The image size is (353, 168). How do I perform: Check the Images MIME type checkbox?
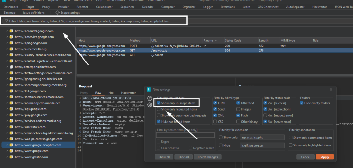238,109
